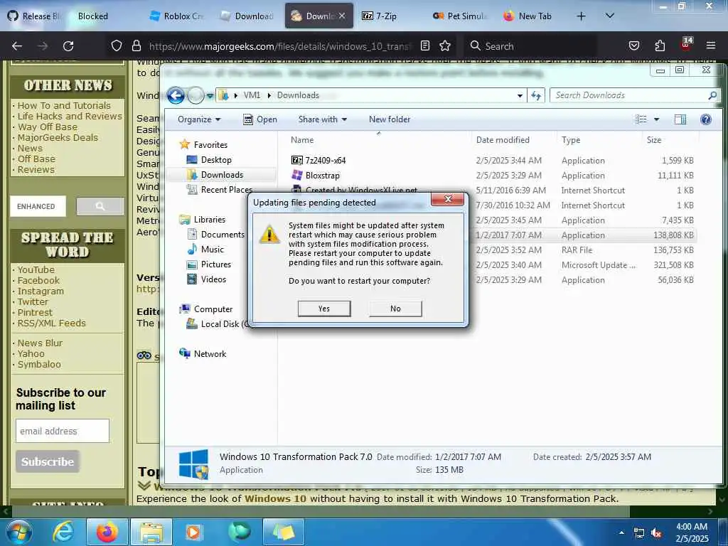Viewport: 728px width, 546px height.
Task: Select Network in navigation pane
Action: tap(203, 354)
